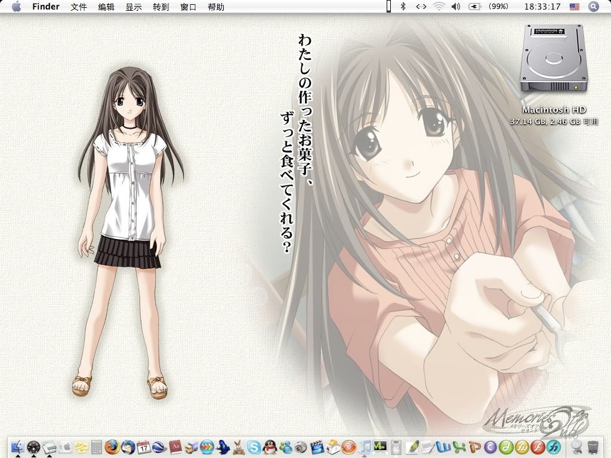Open the Bluetooth status menu
Viewport: 611px width, 458px height.
pos(404,7)
